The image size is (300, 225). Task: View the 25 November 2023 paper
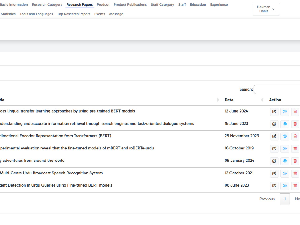(285, 136)
